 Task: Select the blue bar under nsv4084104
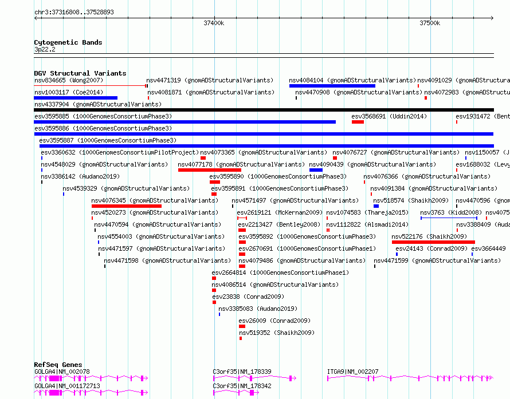tap(332, 86)
